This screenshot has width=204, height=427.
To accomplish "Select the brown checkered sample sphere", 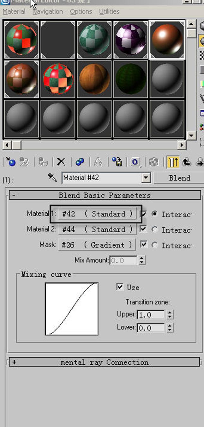I will coord(21,79).
